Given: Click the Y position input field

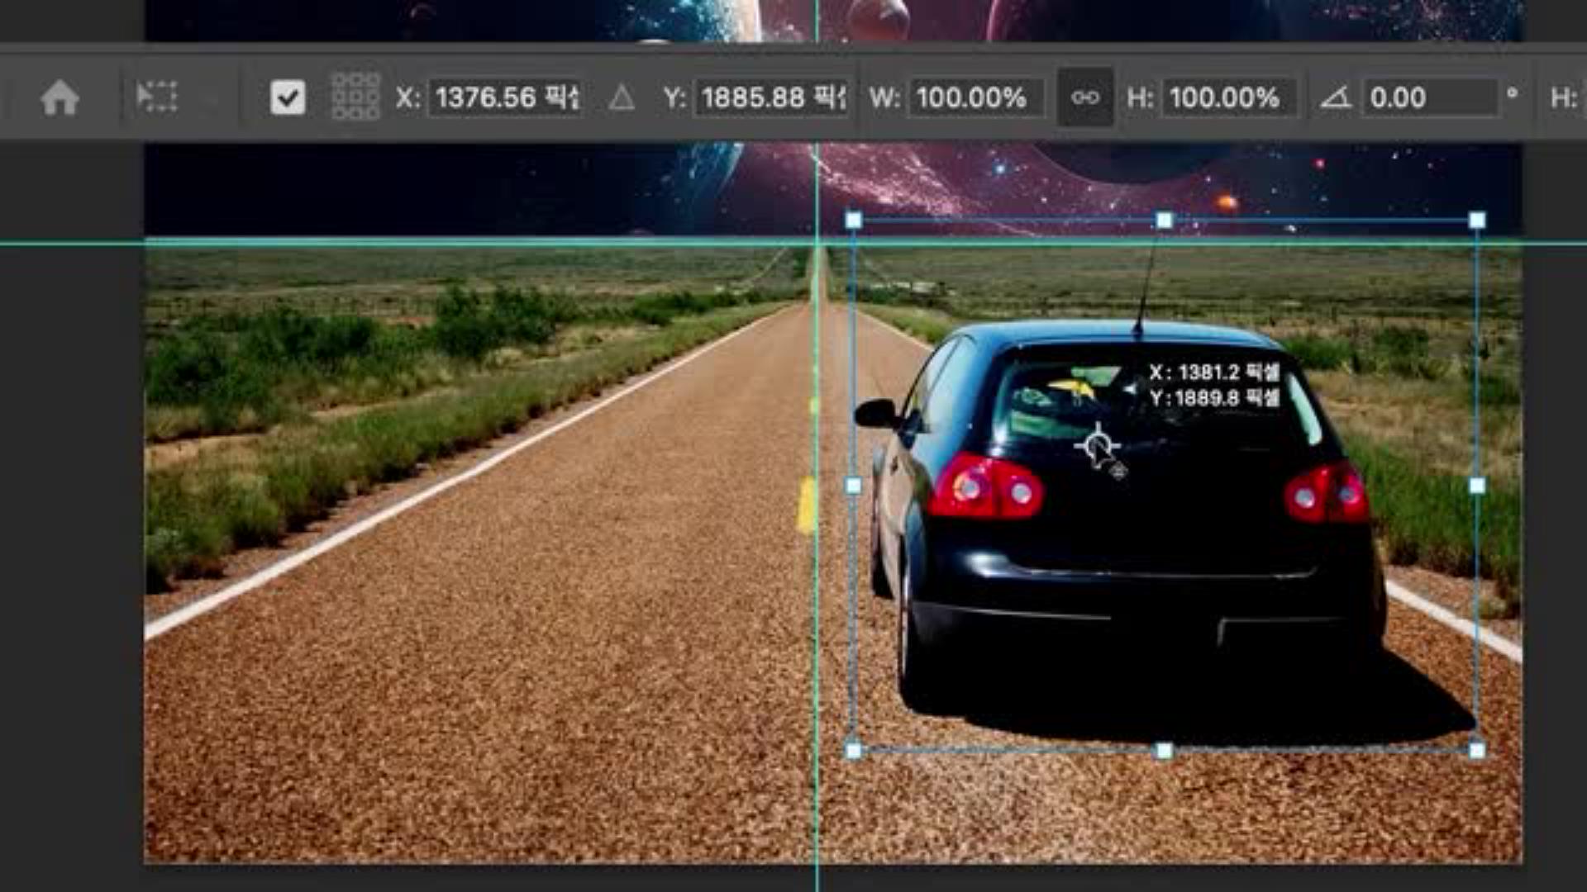Looking at the screenshot, I should click(x=772, y=97).
